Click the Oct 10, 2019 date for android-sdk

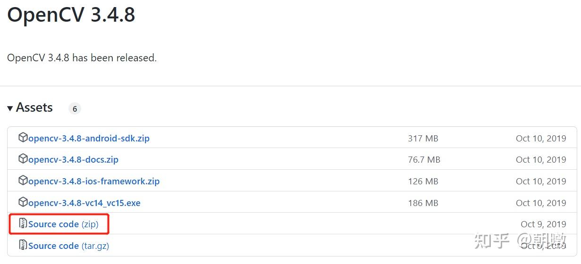[541, 139]
